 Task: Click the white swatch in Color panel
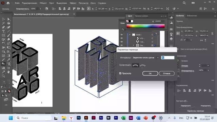click(x=132, y=21)
